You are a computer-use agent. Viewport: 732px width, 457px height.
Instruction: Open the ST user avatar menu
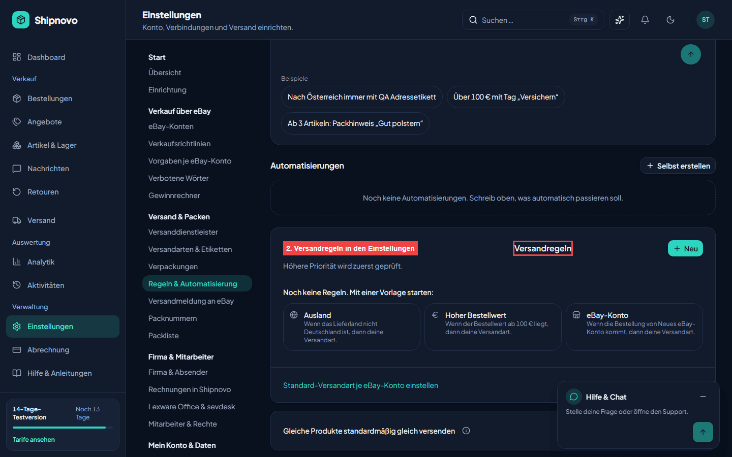click(x=706, y=20)
